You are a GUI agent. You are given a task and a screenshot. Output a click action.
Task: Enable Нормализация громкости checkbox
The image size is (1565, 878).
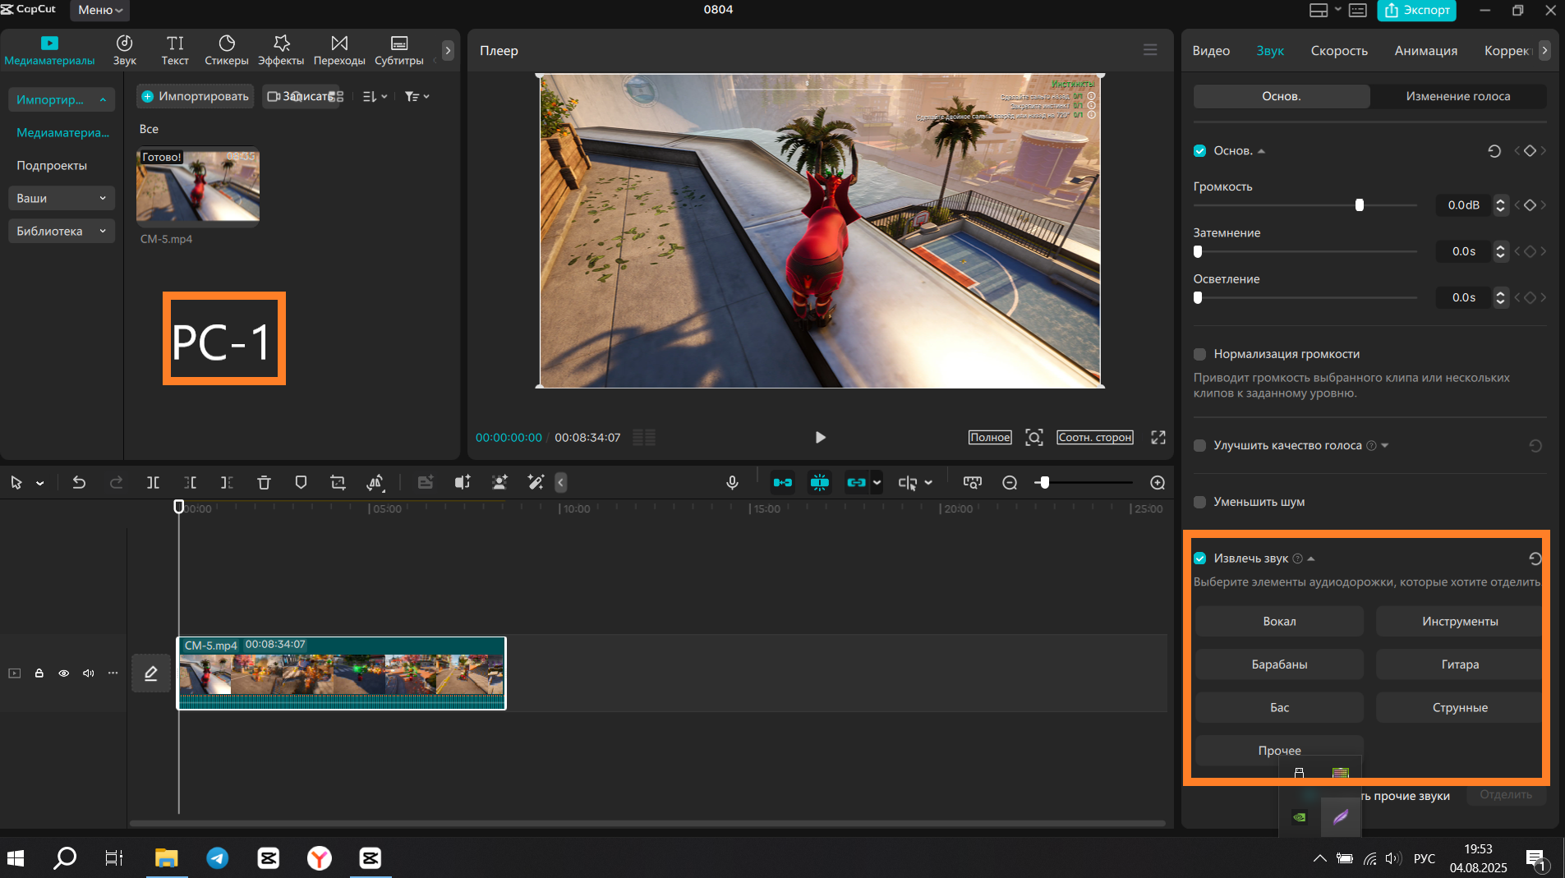[x=1199, y=354]
